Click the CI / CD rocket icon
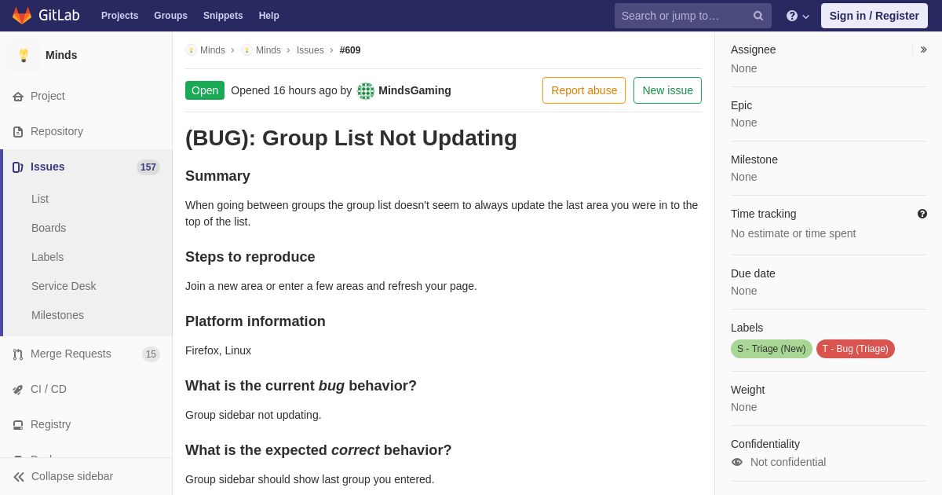Screen dimensions: 942x495 pos(18,390)
